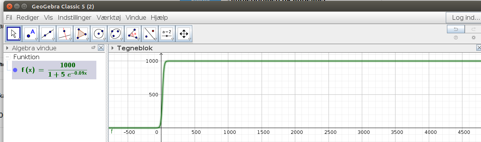Open the Hjælp menu
This screenshot has width=481, height=142.
click(x=159, y=17)
